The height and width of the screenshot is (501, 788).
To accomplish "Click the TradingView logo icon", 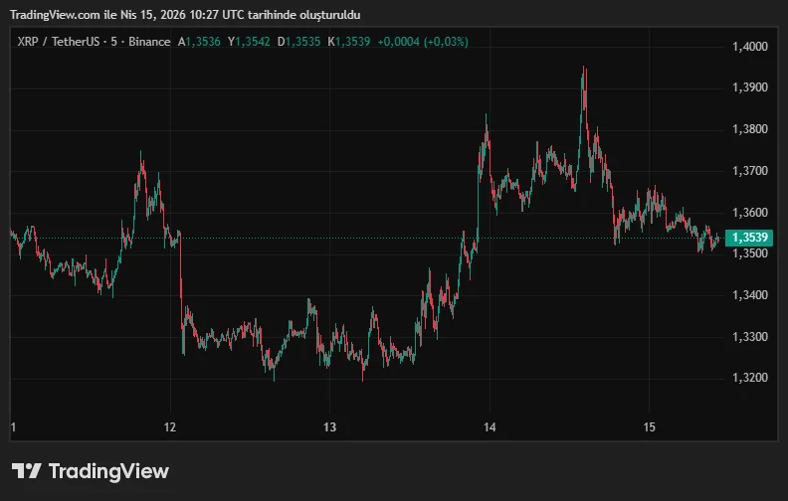I will [x=27, y=471].
